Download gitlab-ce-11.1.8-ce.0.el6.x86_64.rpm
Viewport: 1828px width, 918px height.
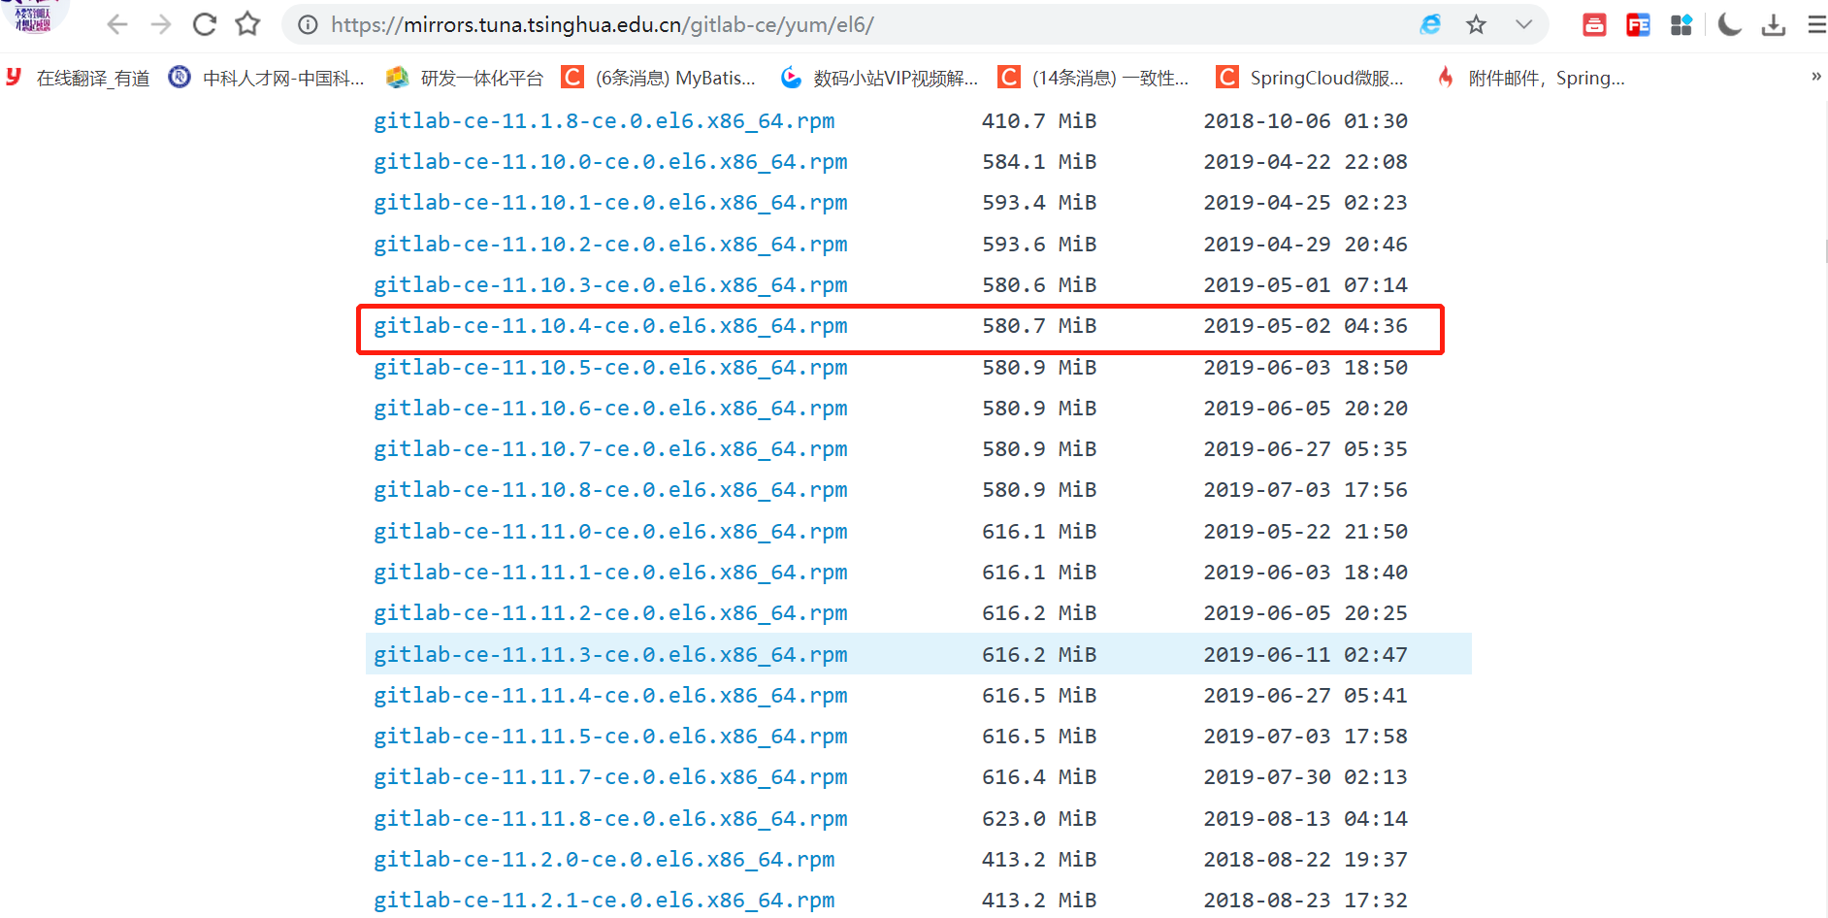pyautogui.click(x=604, y=121)
